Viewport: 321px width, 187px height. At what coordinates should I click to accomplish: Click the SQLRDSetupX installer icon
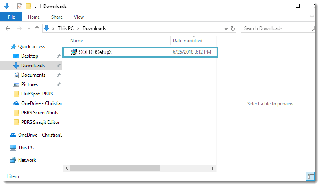74,52
